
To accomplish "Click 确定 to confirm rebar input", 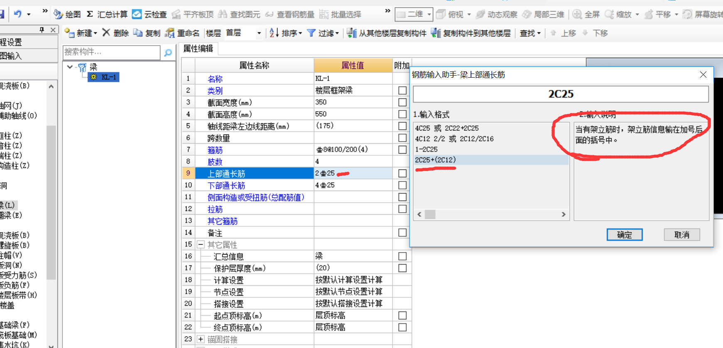I will (625, 235).
